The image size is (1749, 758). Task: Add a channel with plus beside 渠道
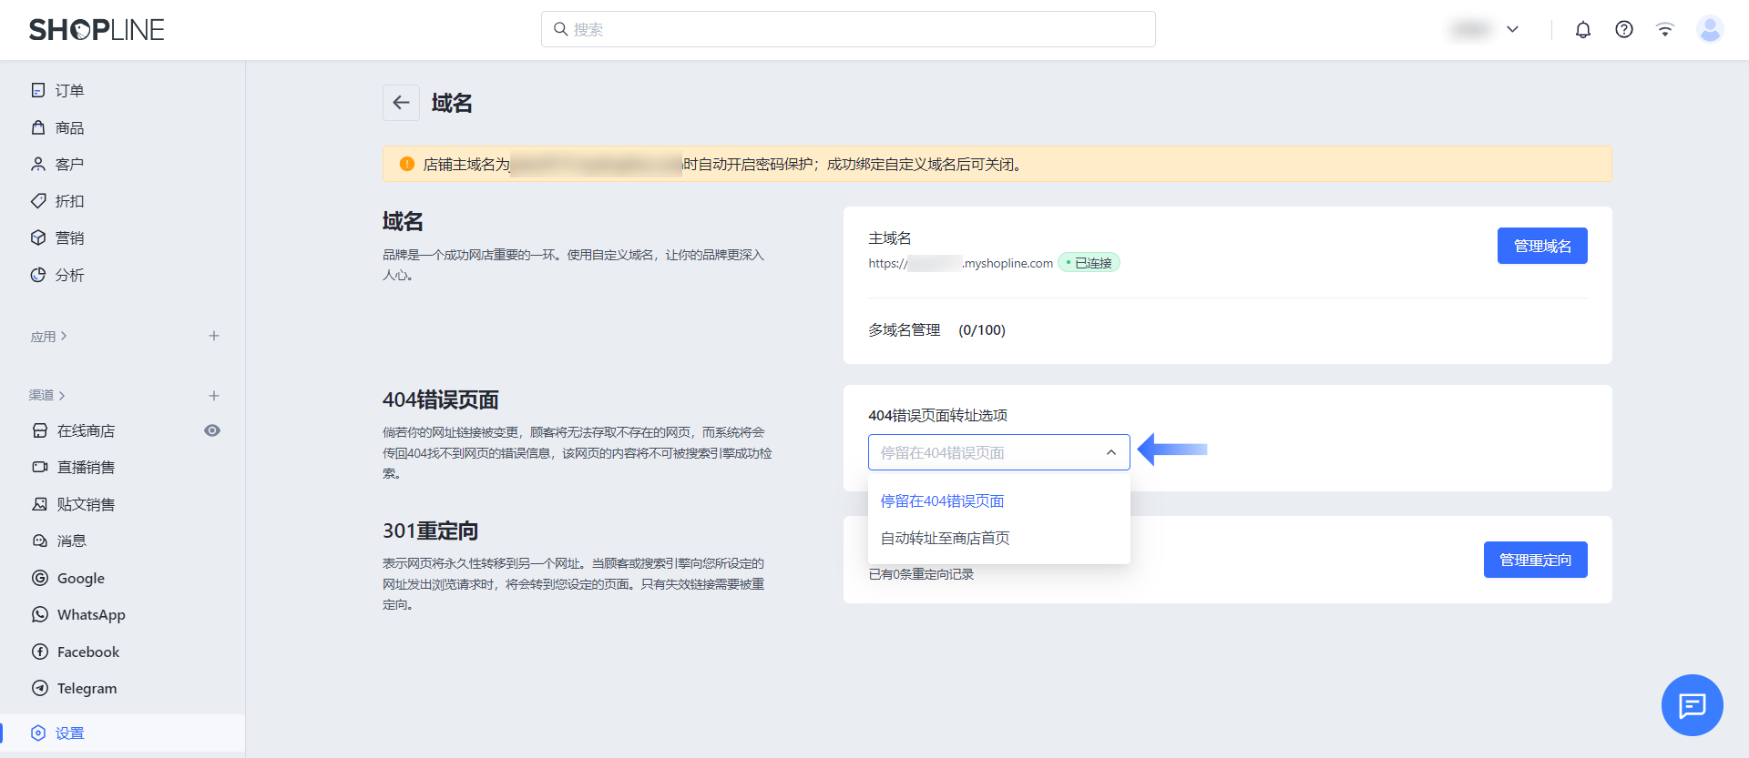click(214, 396)
